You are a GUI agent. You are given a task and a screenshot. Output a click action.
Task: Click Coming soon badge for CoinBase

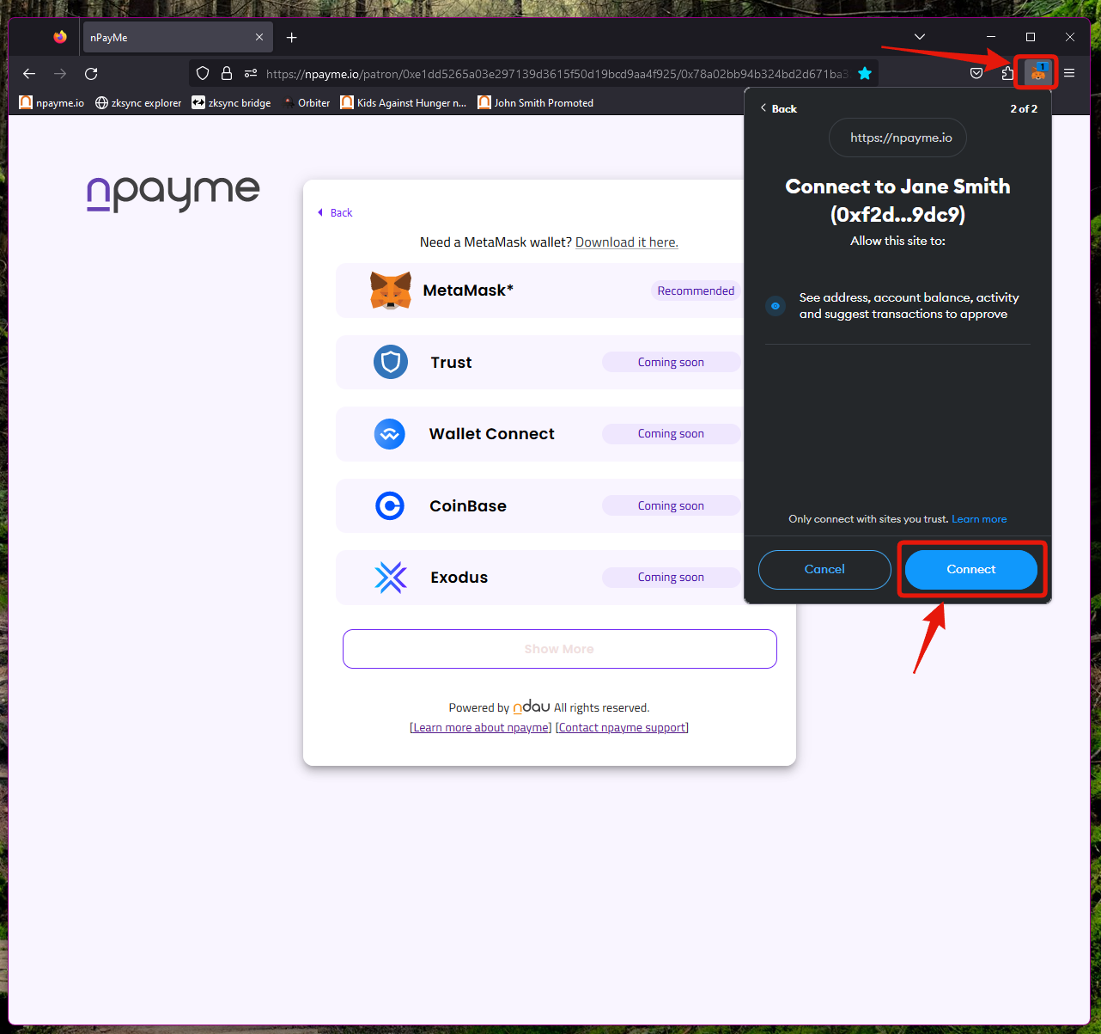[x=671, y=505]
